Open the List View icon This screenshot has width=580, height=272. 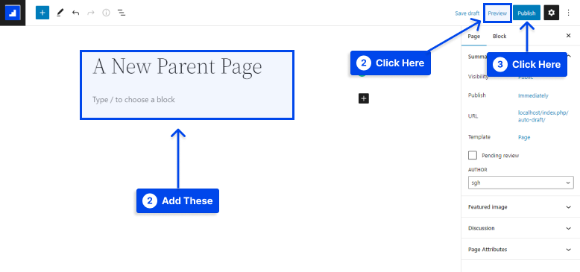[x=122, y=13]
